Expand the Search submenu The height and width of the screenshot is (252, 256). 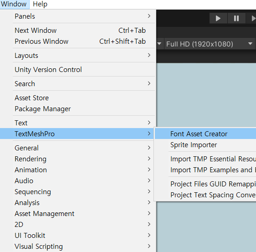pos(77,84)
